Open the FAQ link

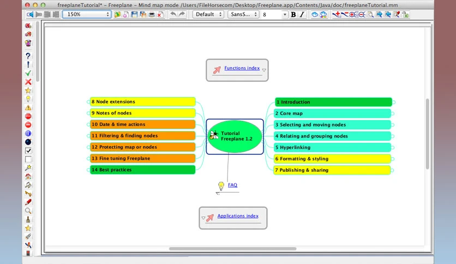(x=232, y=185)
